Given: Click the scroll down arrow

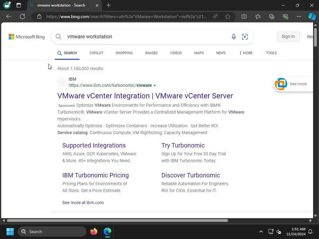Looking at the screenshot, I should click(x=315, y=216).
